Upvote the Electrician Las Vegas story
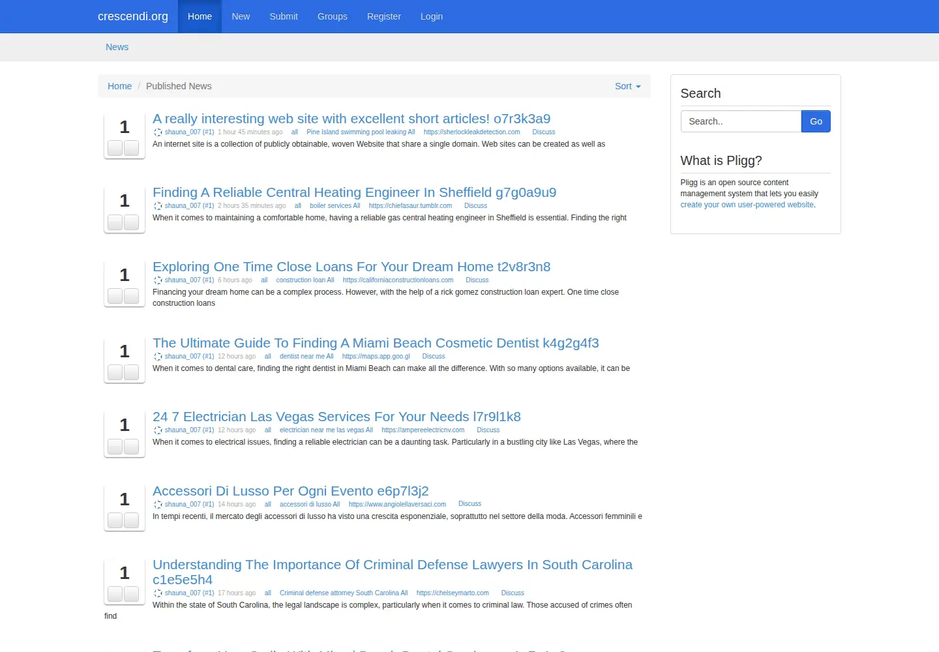 tap(115, 447)
